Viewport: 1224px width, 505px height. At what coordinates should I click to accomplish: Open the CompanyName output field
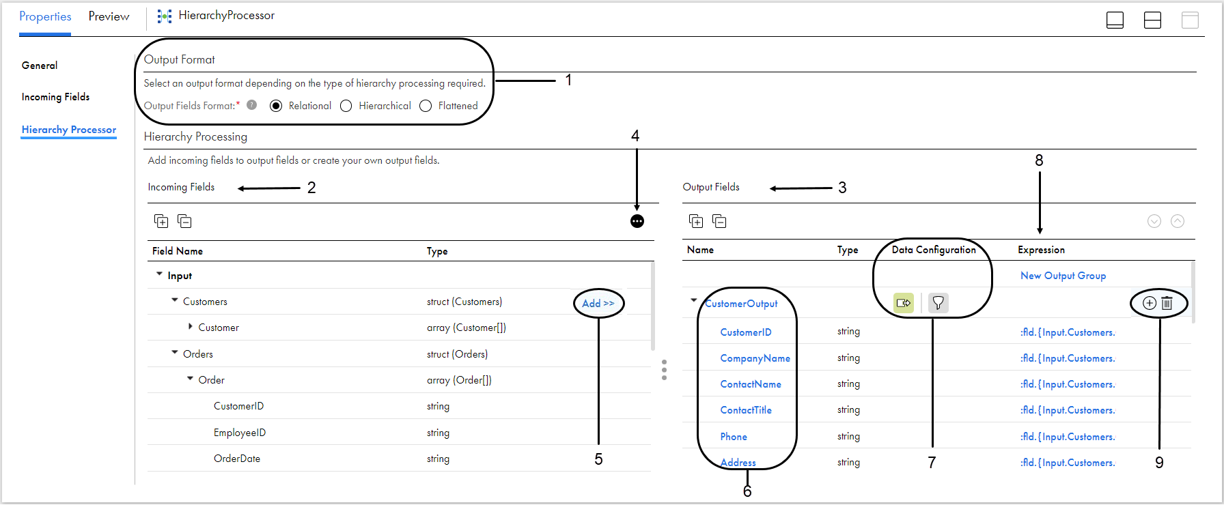tap(755, 358)
